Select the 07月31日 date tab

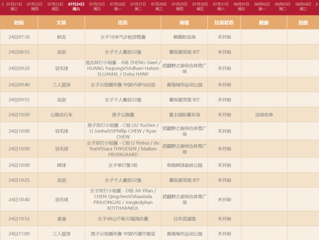click(x=221, y=6)
